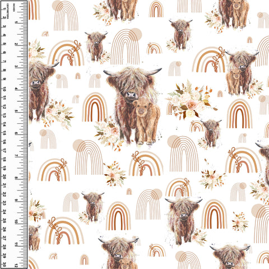The height and width of the screenshot is (269, 269).
Task: Click the 25 centimeter number on the ruler
Action: (4, 221)
